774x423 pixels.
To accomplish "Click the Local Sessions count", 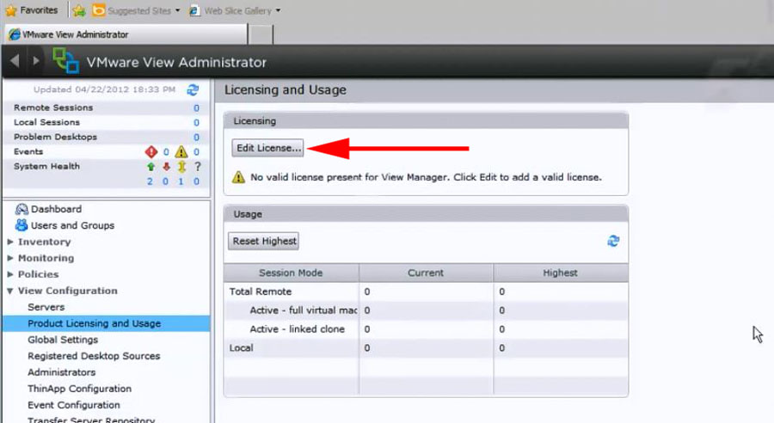I will pos(196,122).
